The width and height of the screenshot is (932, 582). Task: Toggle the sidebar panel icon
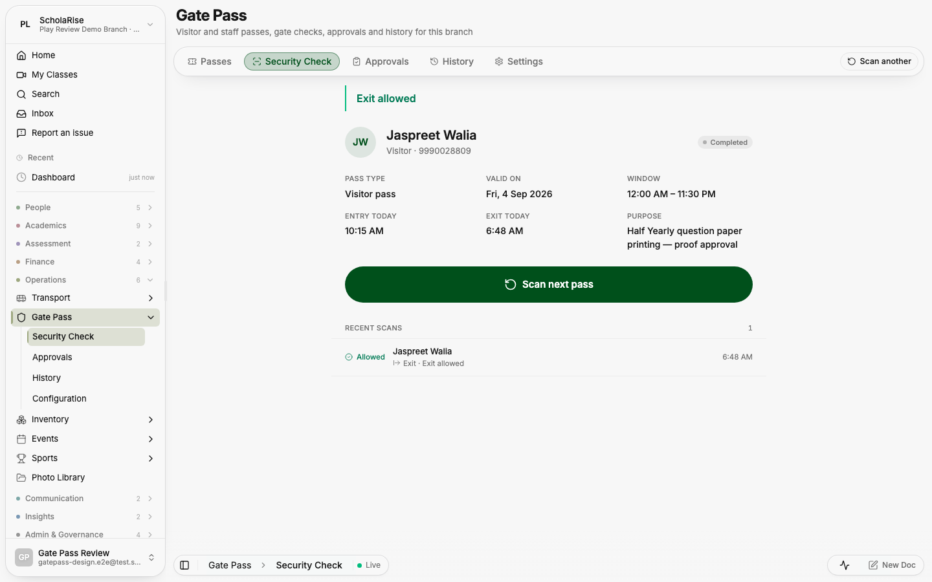point(184,565)
